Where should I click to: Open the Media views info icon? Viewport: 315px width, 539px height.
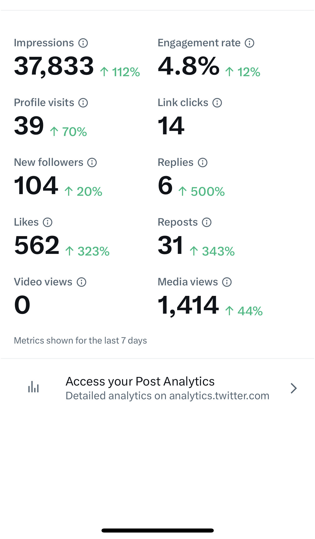[227, 282]
